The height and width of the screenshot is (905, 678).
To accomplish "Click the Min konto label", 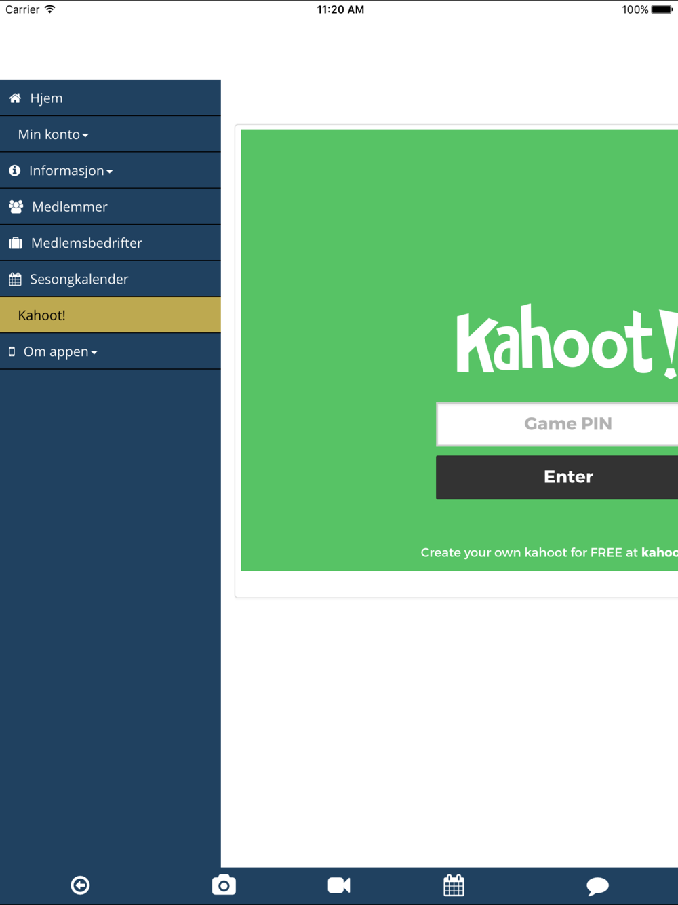I will (x=49, y=134).
